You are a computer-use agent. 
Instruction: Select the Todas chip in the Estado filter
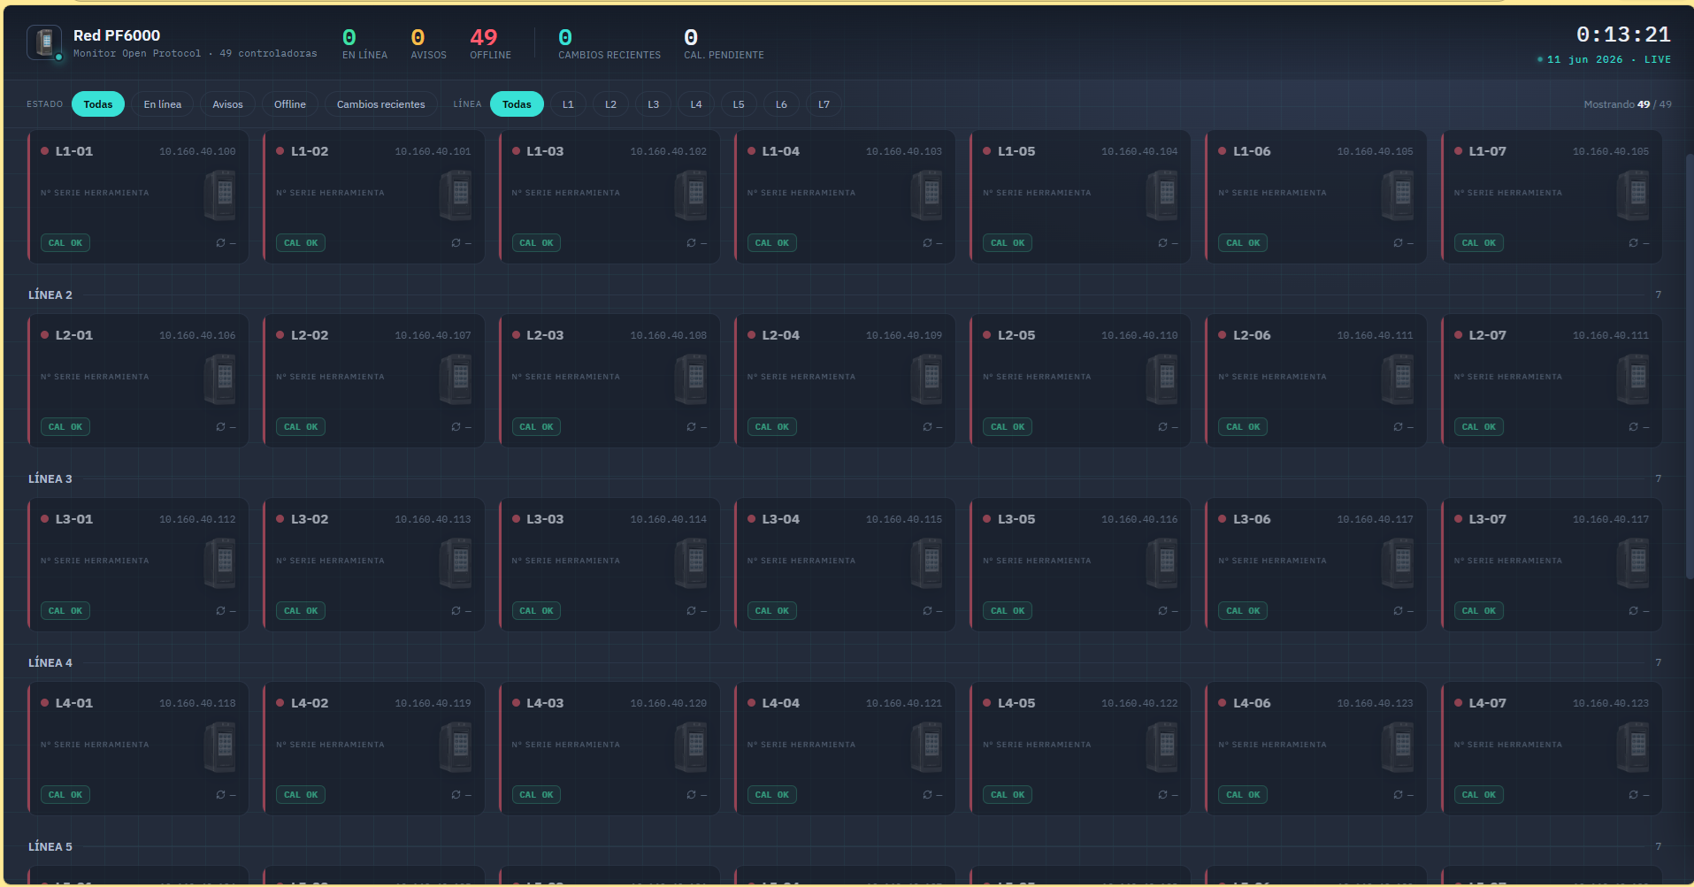[98, 104]
